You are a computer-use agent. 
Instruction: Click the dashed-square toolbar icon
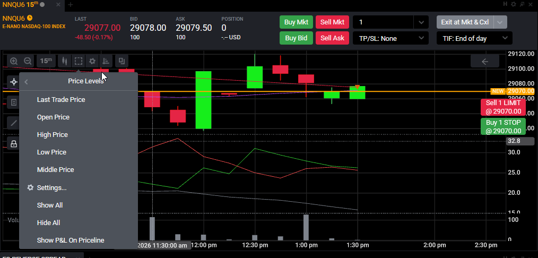pos(79,61)
